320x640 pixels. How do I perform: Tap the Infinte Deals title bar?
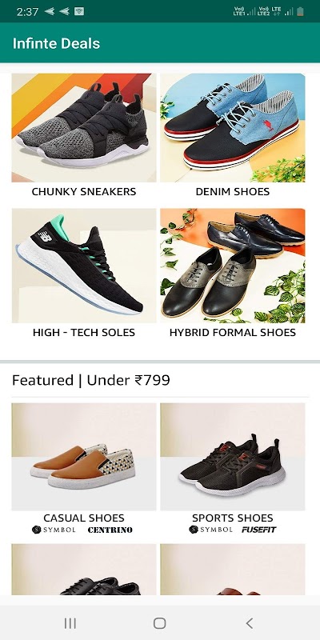tap(160, 43)
